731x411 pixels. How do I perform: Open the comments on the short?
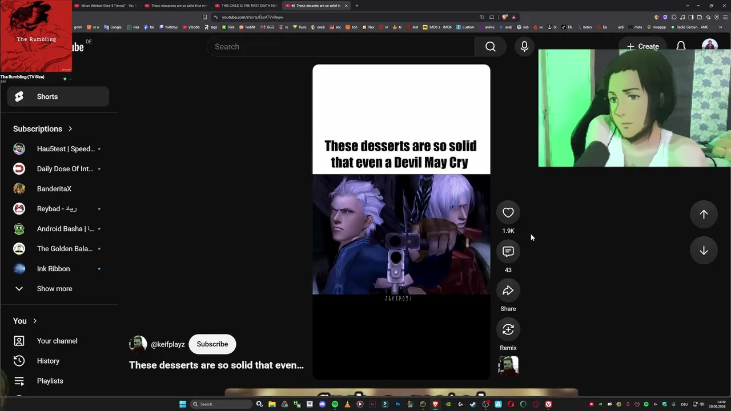pyautogui.click(x=508, y=252)
